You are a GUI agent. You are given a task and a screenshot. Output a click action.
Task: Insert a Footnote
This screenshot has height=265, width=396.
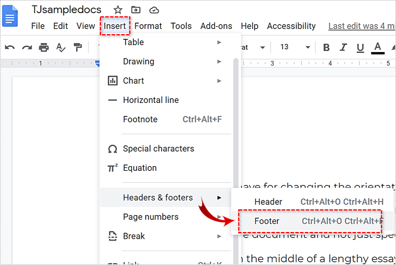coord(166,119)
